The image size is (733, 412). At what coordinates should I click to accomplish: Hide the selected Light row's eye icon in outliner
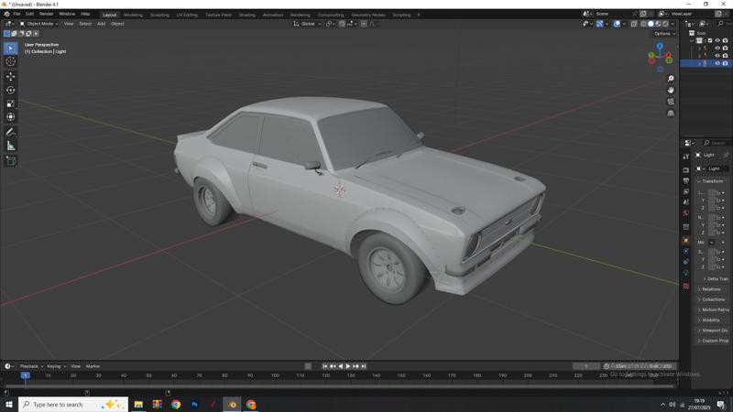717,63
